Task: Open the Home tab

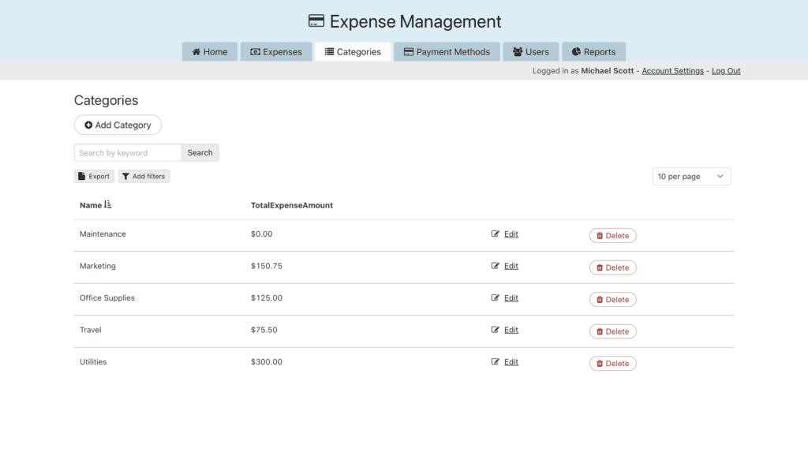Action: pos(210,52)
